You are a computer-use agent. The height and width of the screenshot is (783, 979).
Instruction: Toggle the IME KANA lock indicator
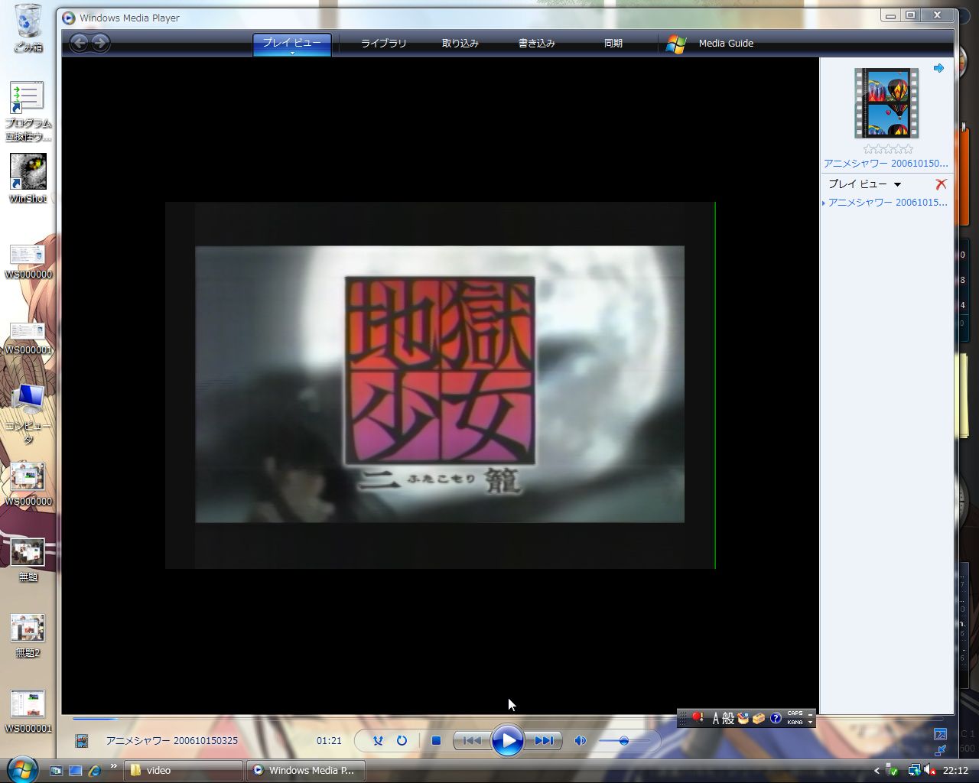coord(795,722)
